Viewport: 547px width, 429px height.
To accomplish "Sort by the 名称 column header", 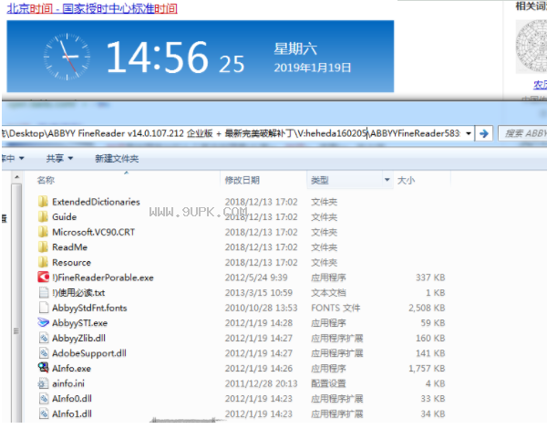I will pyautogui.click(x=46, y=180).
